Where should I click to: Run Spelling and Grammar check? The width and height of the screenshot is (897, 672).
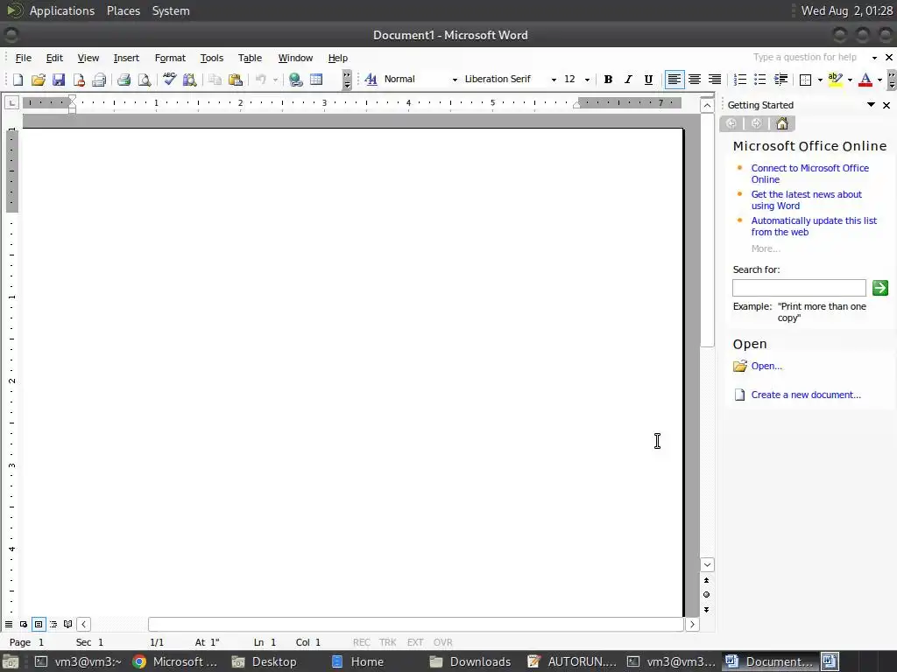tap(169, 80)
